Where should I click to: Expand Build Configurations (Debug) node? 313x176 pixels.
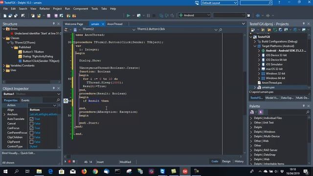tap(255, 42)
